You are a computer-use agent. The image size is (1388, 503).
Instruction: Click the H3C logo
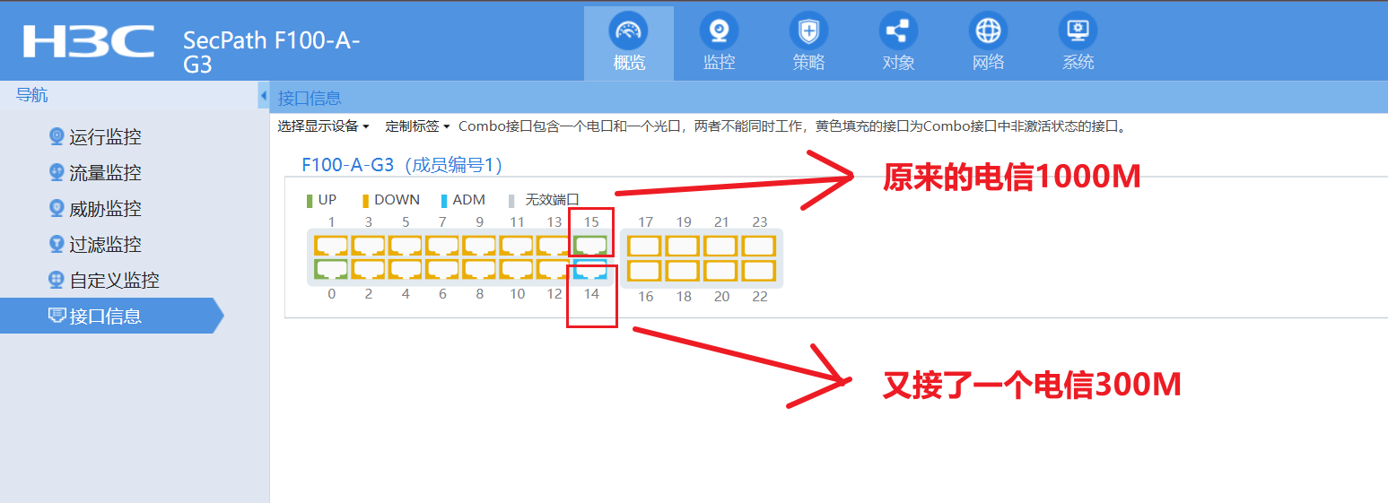click(89, 41)
